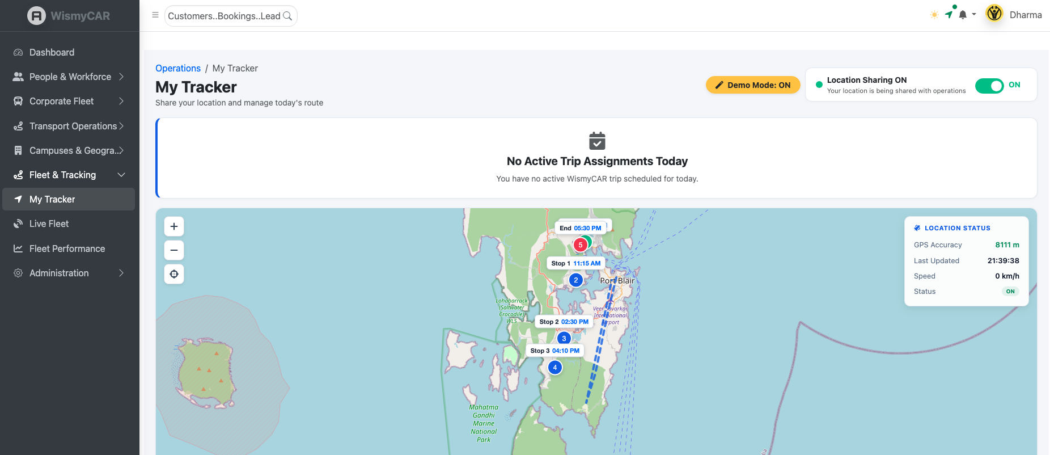The image size is (1050, 455).
Task: Click the People & Workforce icon
Action: 18,77
